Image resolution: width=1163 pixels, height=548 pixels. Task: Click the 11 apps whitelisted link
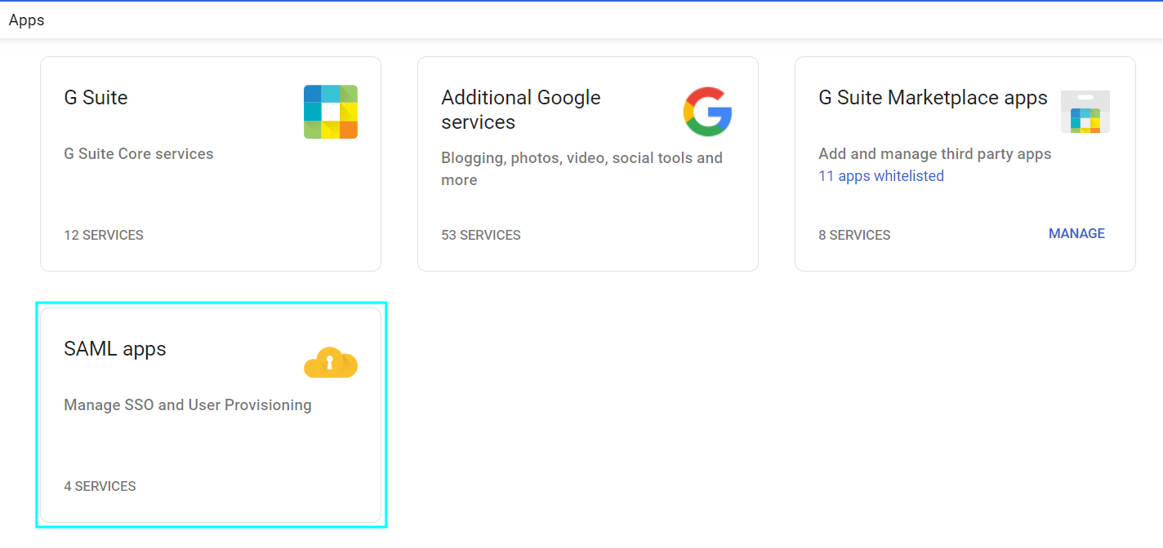pos(880,176)
